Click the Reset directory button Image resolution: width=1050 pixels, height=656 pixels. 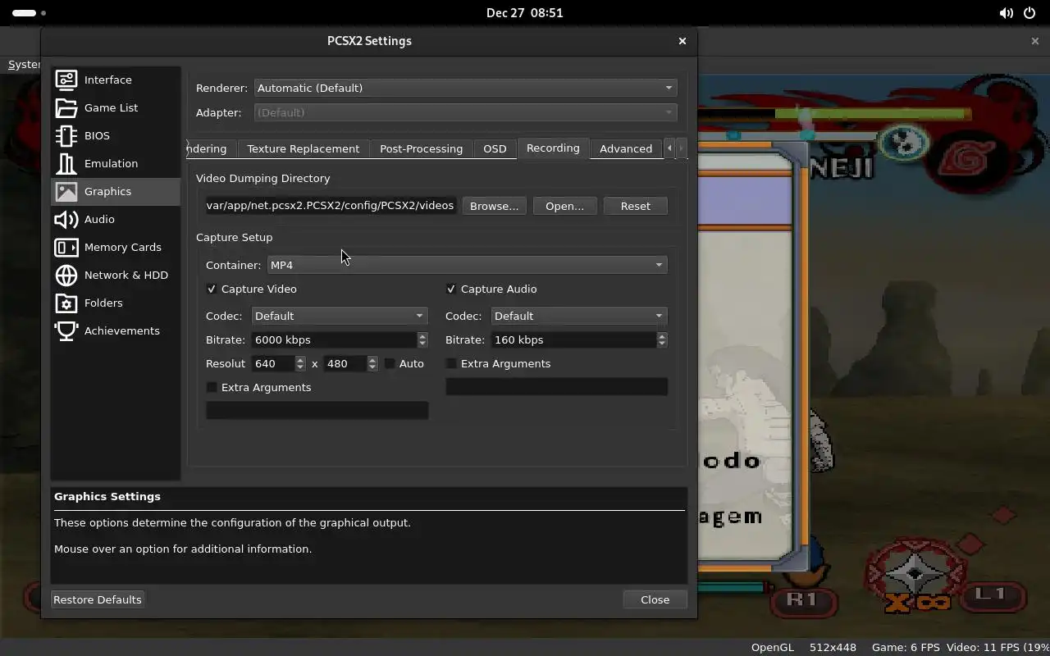point(635,206)
